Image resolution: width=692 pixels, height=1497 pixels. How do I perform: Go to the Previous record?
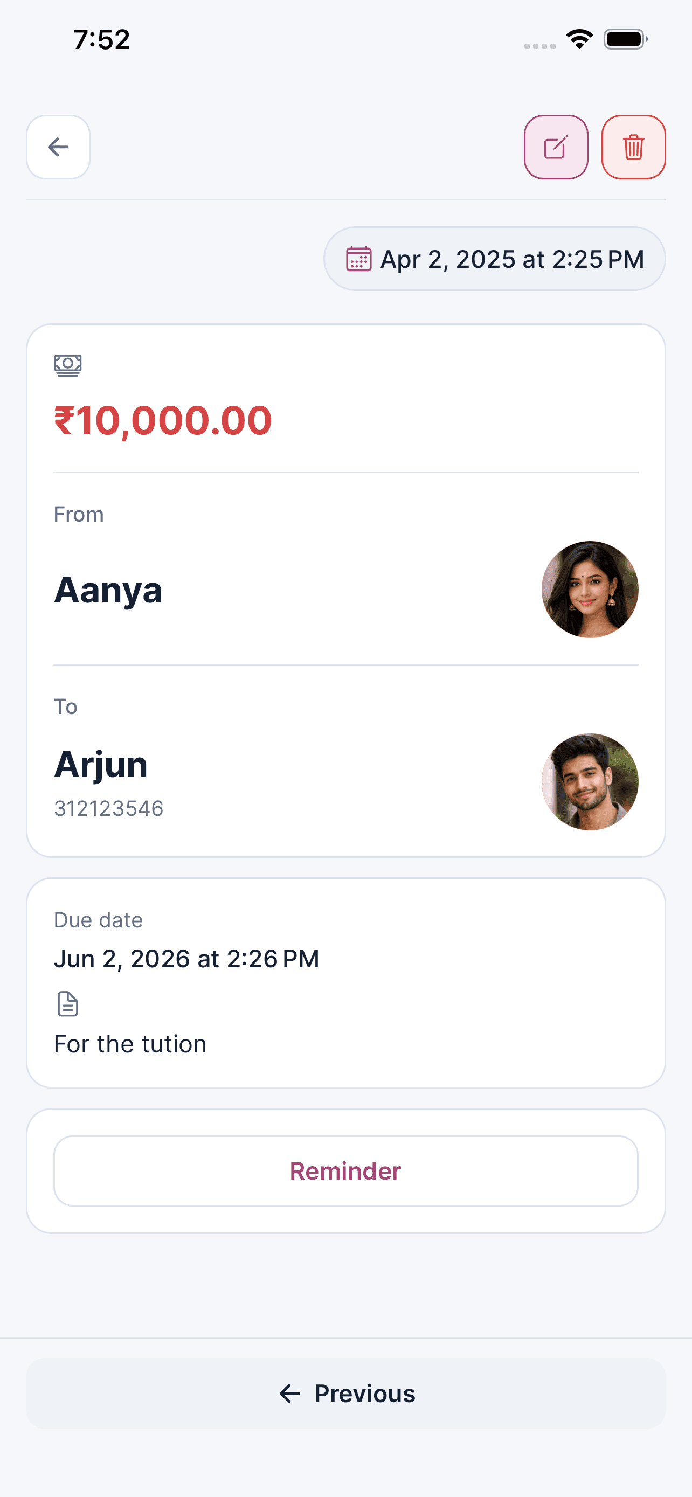(x=347, y=1393)
